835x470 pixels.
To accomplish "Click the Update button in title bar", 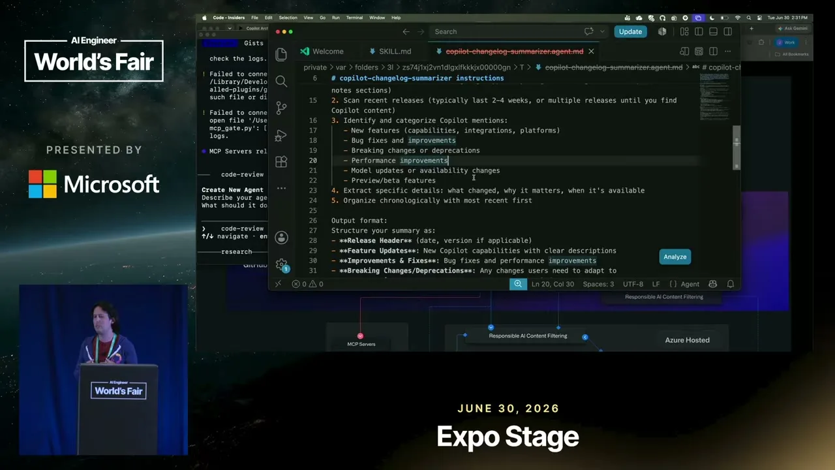I will click(x=630, y=31).
